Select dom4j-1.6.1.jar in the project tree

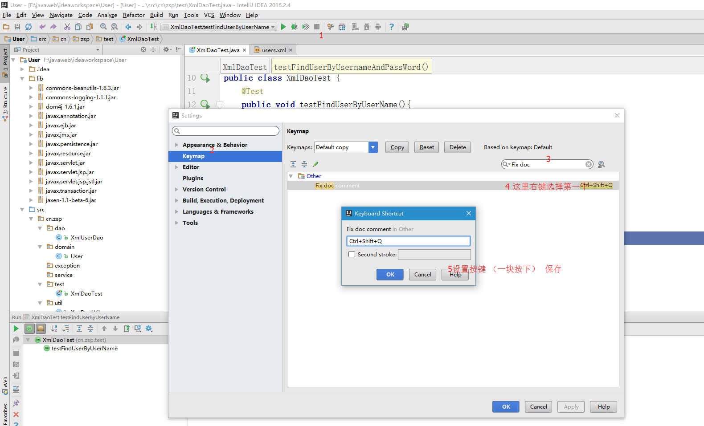[65, 106]
